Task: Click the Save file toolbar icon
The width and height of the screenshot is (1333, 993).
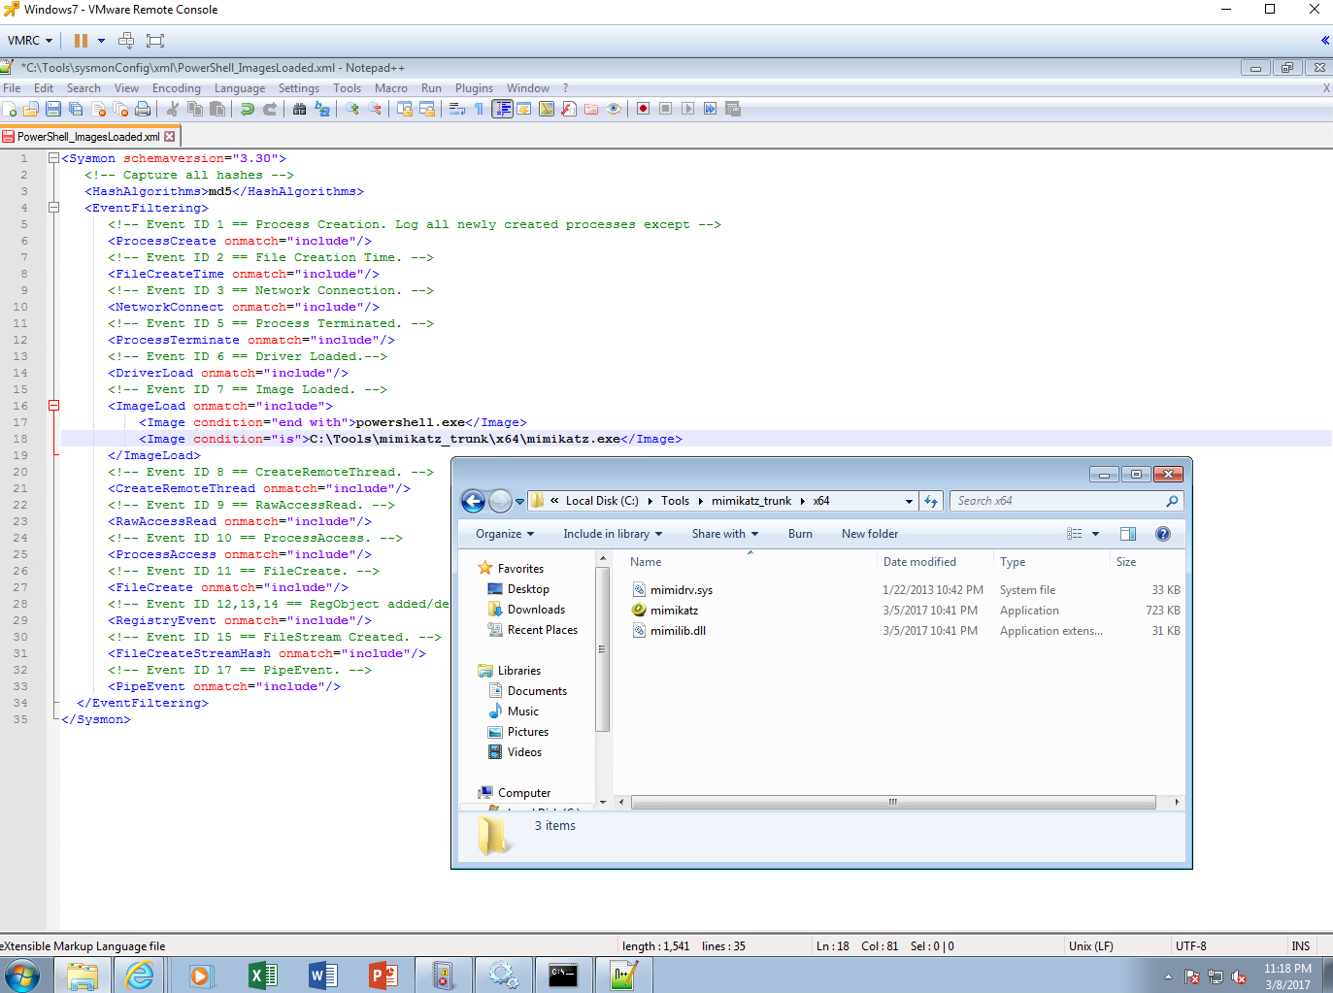Action: [53, 109]
